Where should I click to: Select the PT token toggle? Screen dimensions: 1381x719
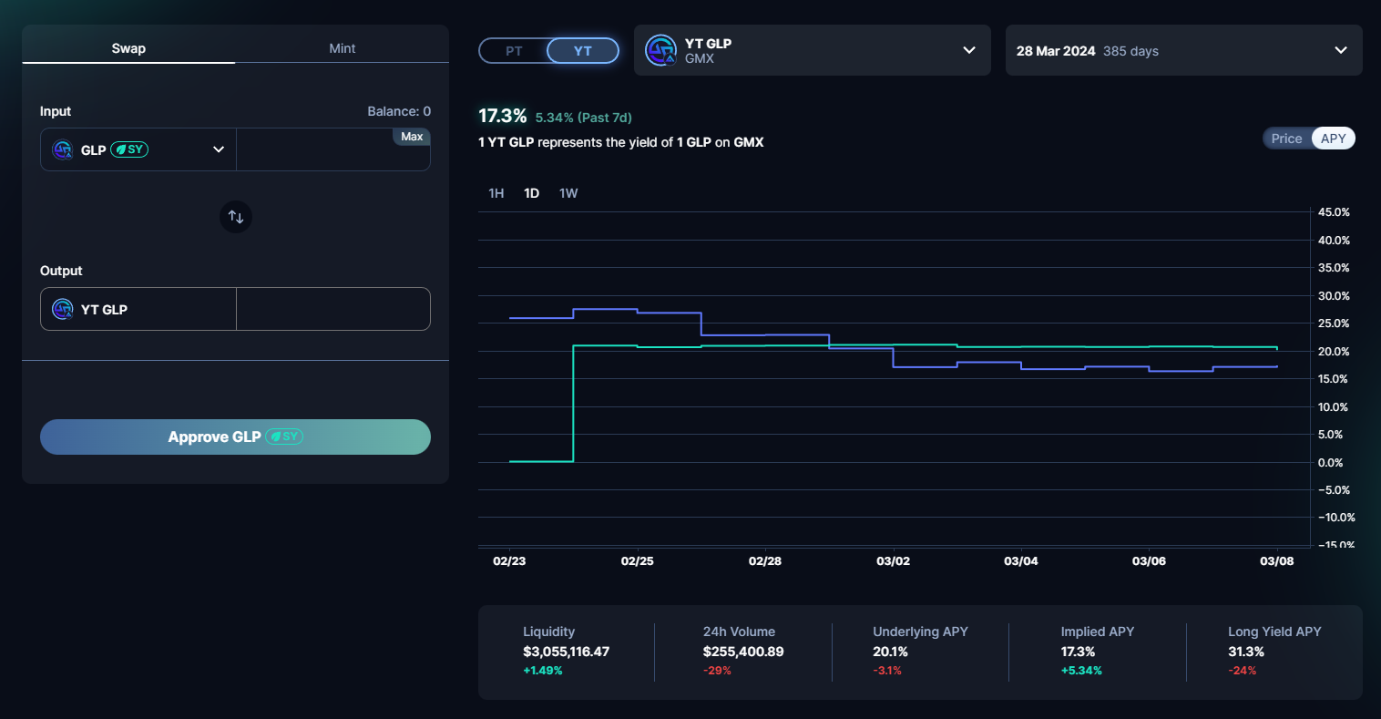click(x=514, y=51)
